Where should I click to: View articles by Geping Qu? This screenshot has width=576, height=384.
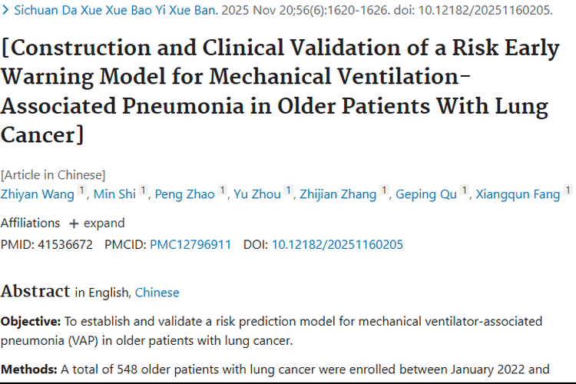pyautogui.click(x=426, y=194)
